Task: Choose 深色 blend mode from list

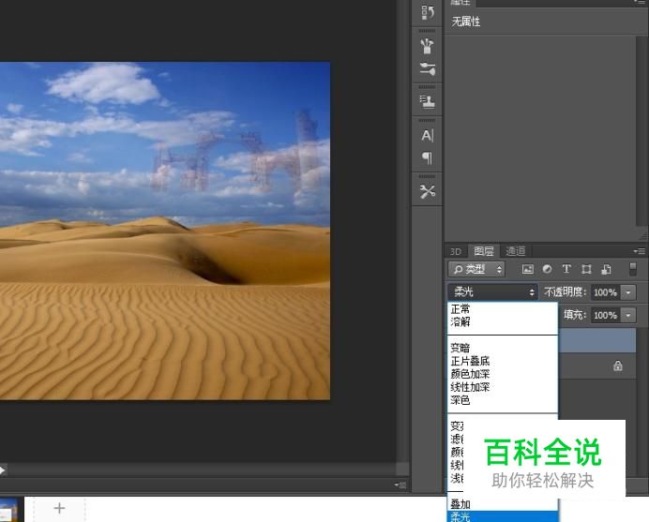Action: coord(503,400)
